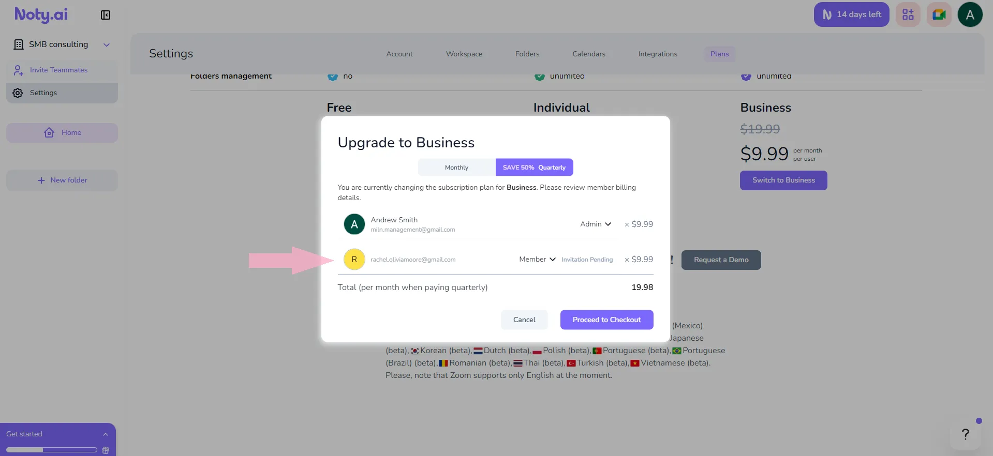This screenshot has height=456, width=993.
Task: Select Quarterly SAVE 50% billing option
Action: [534, 168]
